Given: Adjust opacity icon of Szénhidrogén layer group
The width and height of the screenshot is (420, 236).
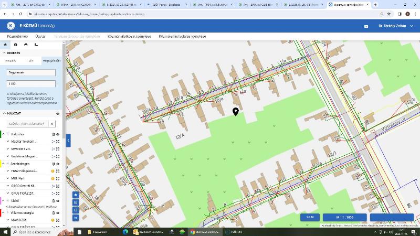Looking at the screenshot, I should pos(54,164).
